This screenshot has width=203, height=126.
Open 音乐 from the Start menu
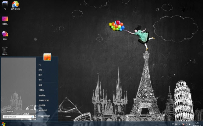coord(40,80)
